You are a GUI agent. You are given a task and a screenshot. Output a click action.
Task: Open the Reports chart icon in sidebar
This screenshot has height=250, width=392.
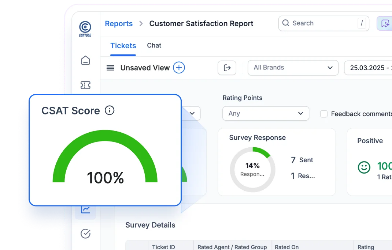(x=85, y=209)
